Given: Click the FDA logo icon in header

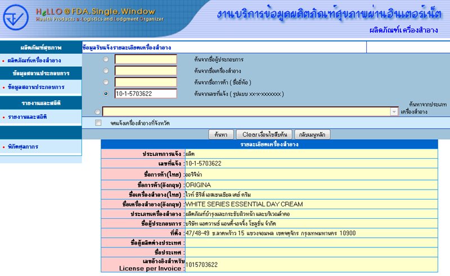Looking at the screenshot, I should [x=16, y=17].
